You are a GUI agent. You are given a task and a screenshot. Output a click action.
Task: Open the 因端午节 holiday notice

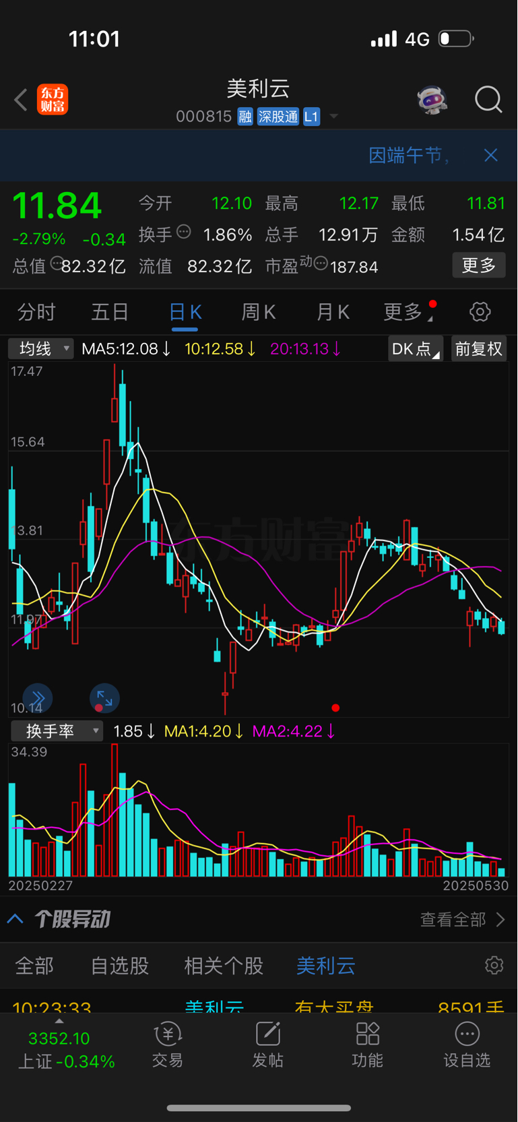pos(409,156)
